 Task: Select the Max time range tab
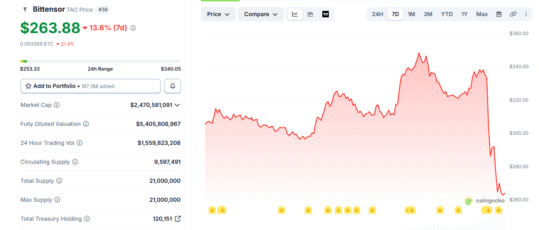[482, 14]
